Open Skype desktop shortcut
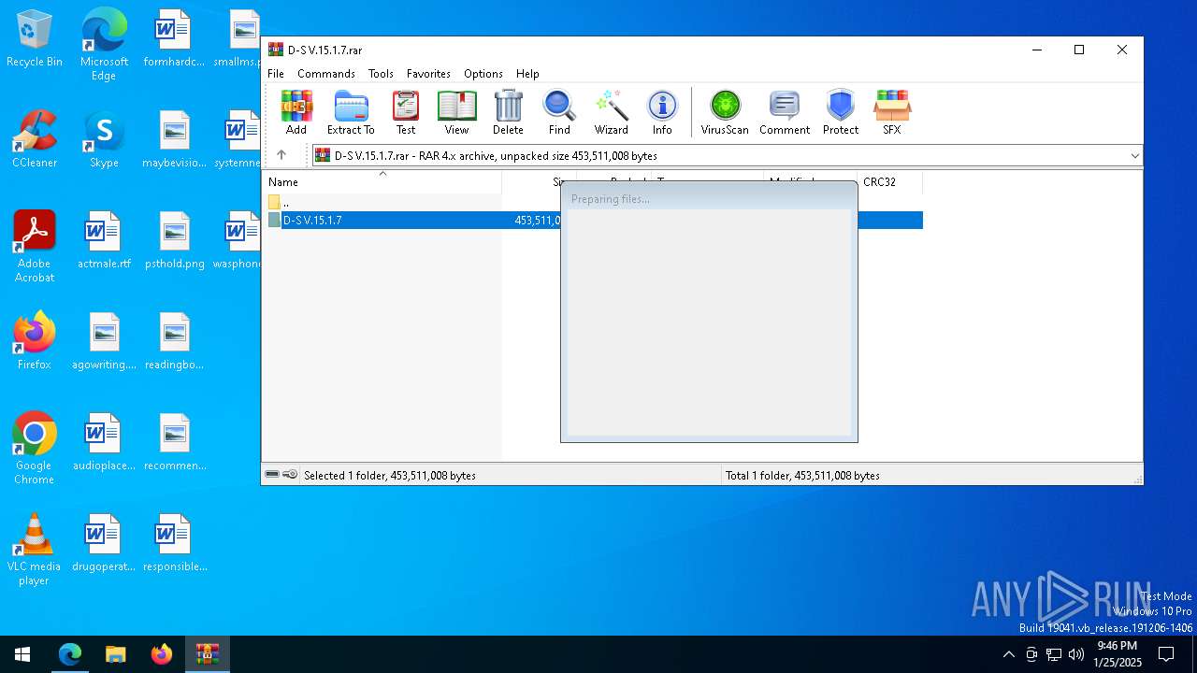Viewport: 1197px width, 673px height. (x=104, y=139)
